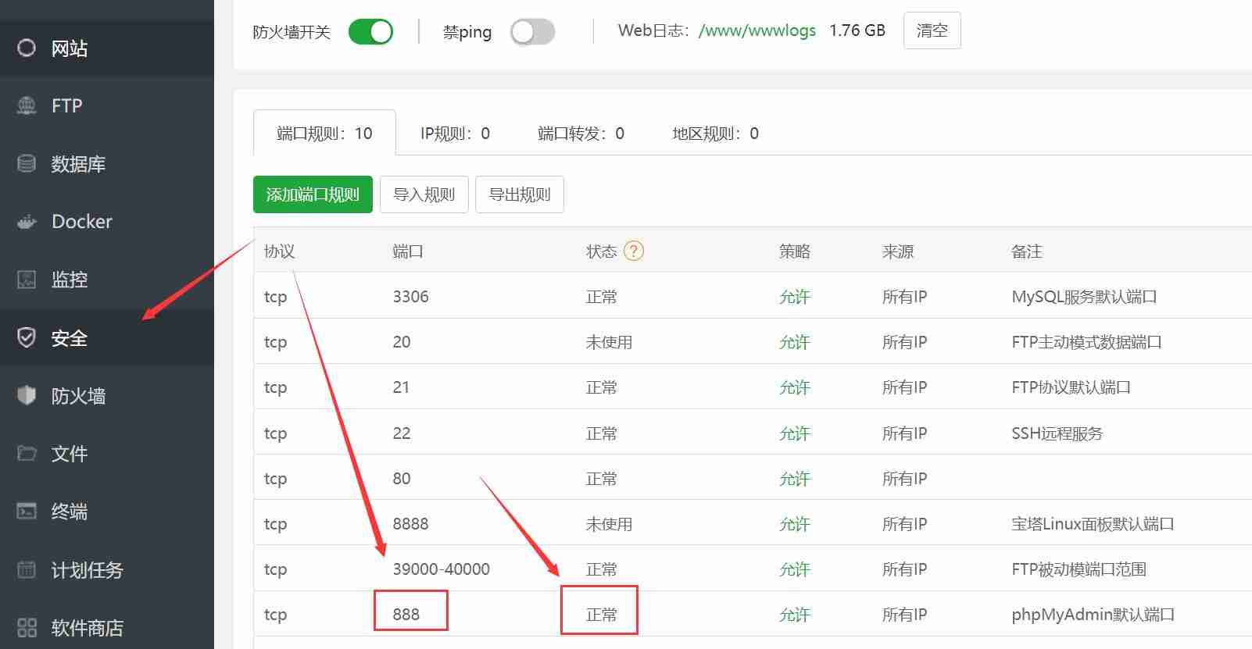Open the 网站 sidebar icon
The image size is (1252, 649).
pyautogui.click(x=27, y=48)
